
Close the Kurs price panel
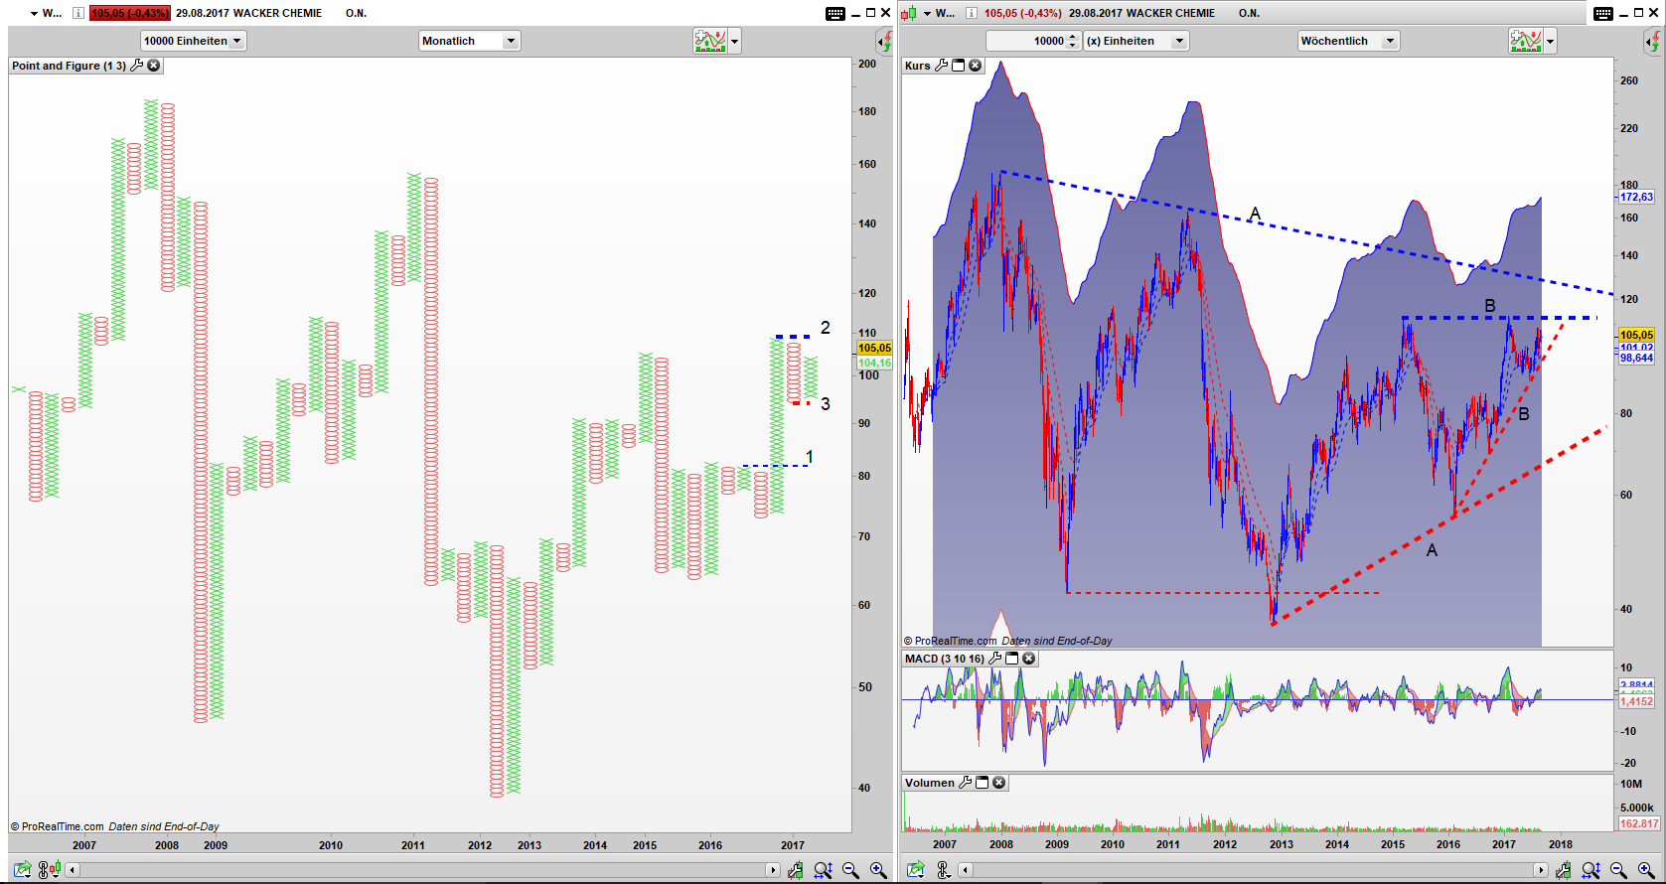(x=976, y=66)
